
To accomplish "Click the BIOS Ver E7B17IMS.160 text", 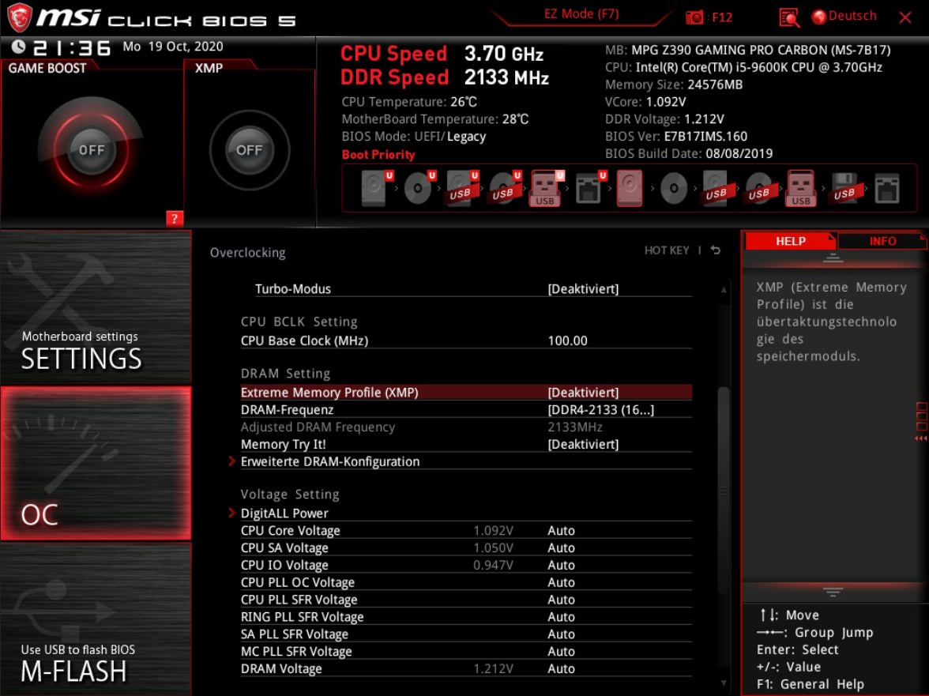I will click(x=676, y=136).
